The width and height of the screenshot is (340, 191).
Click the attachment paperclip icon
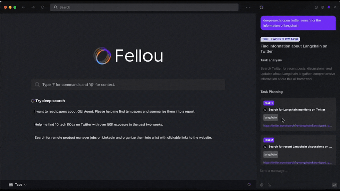269,185
